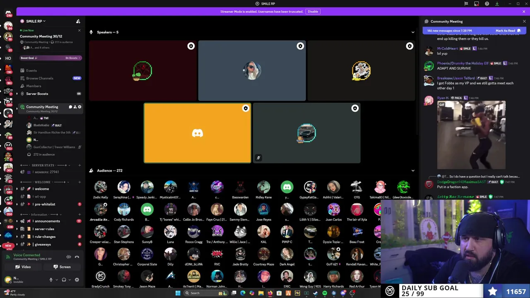Open the headphones output options arrow
The image size is (530, 298).
69,280
